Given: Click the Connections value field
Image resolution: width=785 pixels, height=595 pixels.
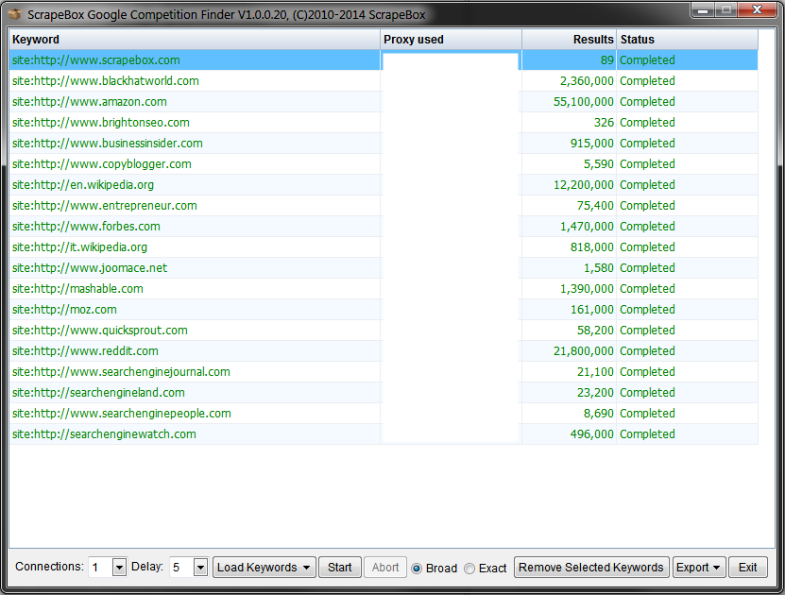Looking at the screenshot, I should (x=101, y=568).
